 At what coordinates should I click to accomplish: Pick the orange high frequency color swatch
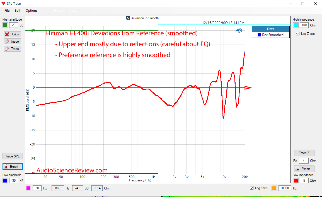274,188
